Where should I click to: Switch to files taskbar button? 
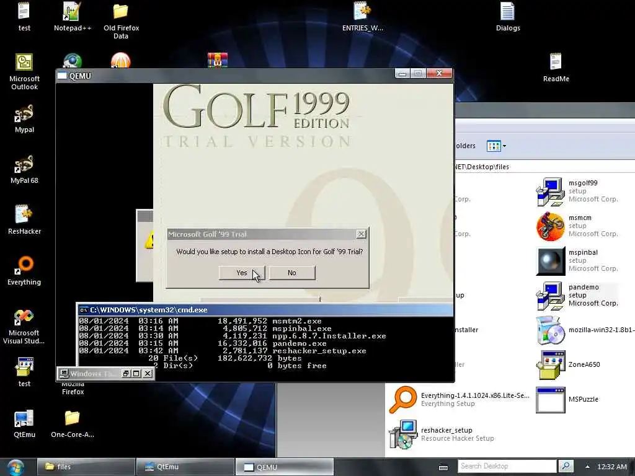pos(86,467)
